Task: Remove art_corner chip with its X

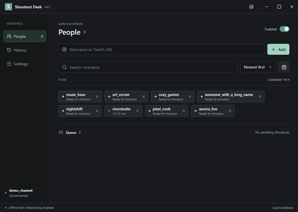Action: pos(144,97)
